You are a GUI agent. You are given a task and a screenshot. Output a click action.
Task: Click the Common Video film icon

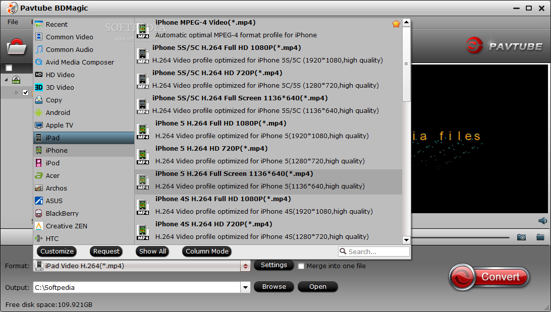coord(39,37)
